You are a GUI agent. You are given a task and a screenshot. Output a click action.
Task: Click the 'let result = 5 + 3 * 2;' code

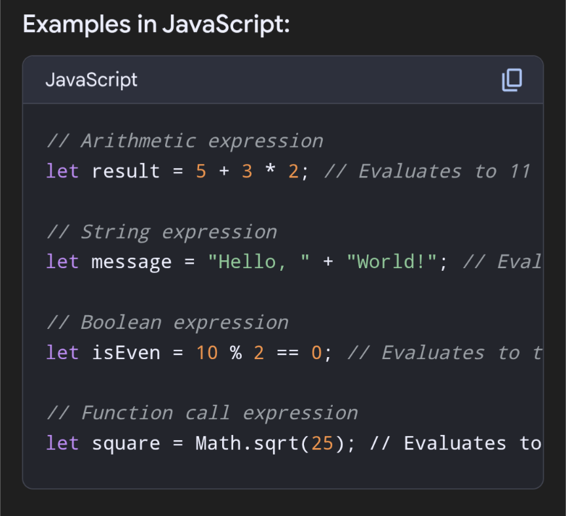tap(178, 171)
